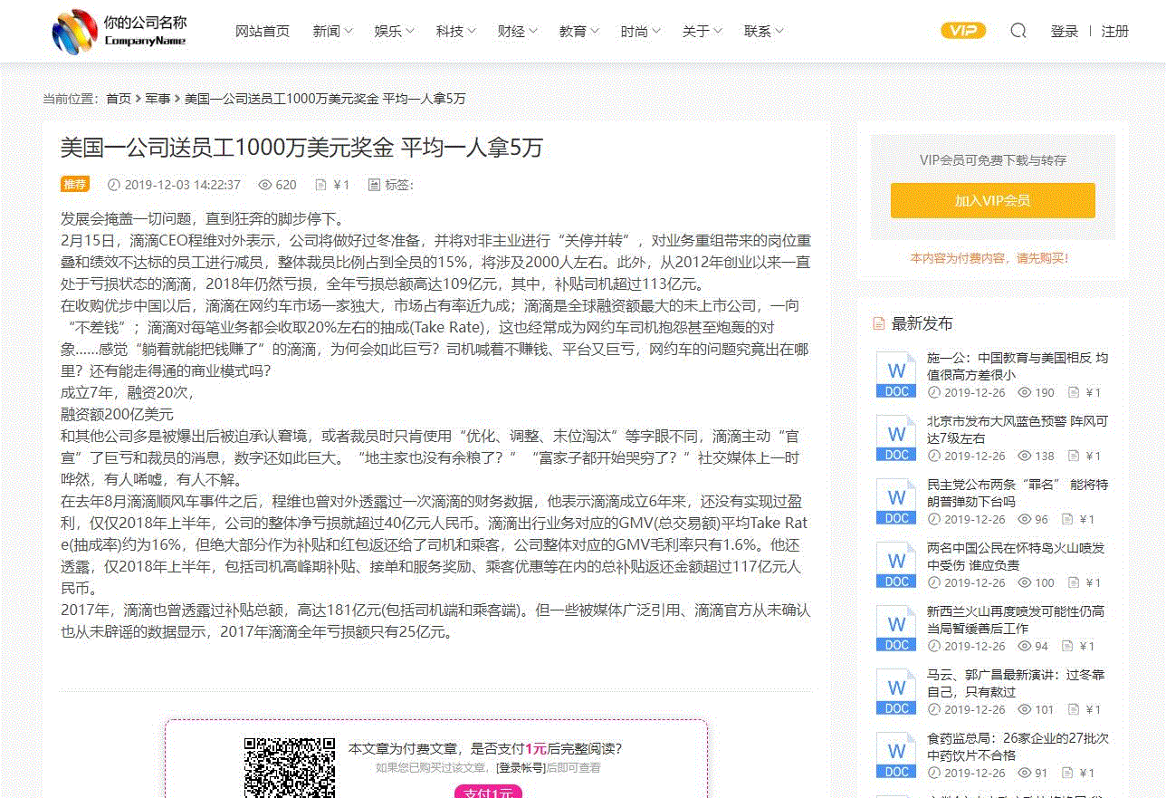1166x798 pixels.
Task: Click the gold VIP badge icon
Action: click(x=963, y=31)
